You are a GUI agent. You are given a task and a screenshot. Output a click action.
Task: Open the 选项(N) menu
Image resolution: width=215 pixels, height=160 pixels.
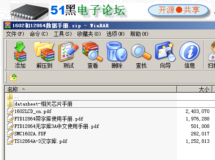(x=115, y=34)
